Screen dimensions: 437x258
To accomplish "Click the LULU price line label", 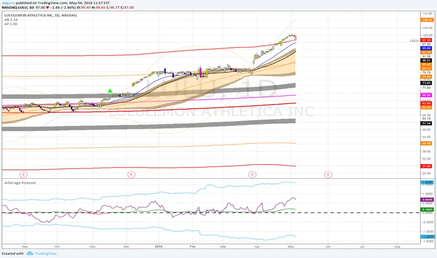I will click(x=414, y=40).
